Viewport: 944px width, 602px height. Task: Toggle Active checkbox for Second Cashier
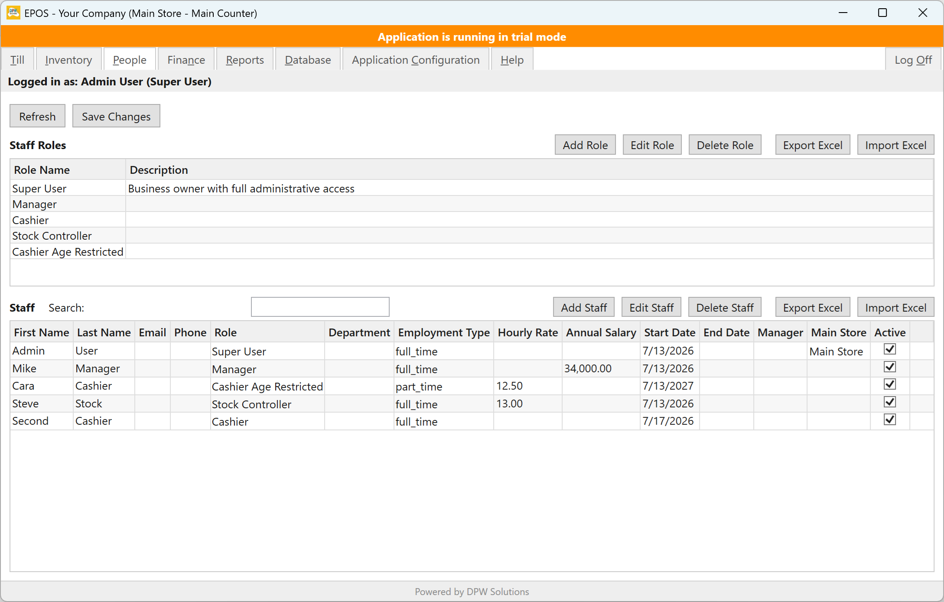889,420
